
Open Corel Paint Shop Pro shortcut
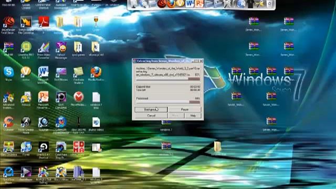click(61, 147)
